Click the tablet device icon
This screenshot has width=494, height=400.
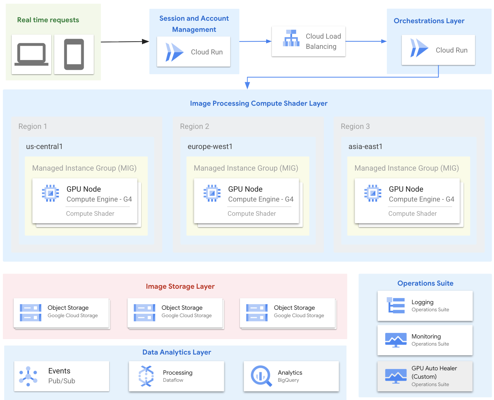pos(74,54)
